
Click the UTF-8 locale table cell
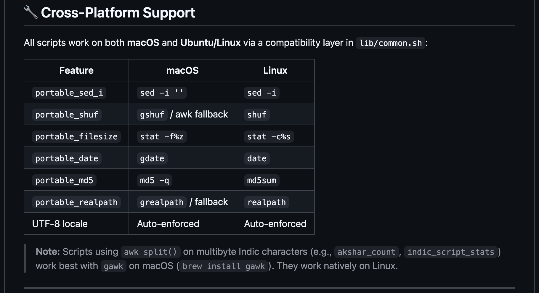pos(60,224)
